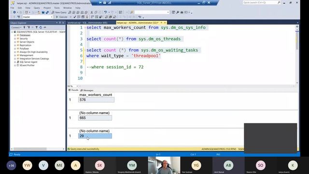Click the 665 result cell
309x174 pixels.
click(x=95, y=118)
